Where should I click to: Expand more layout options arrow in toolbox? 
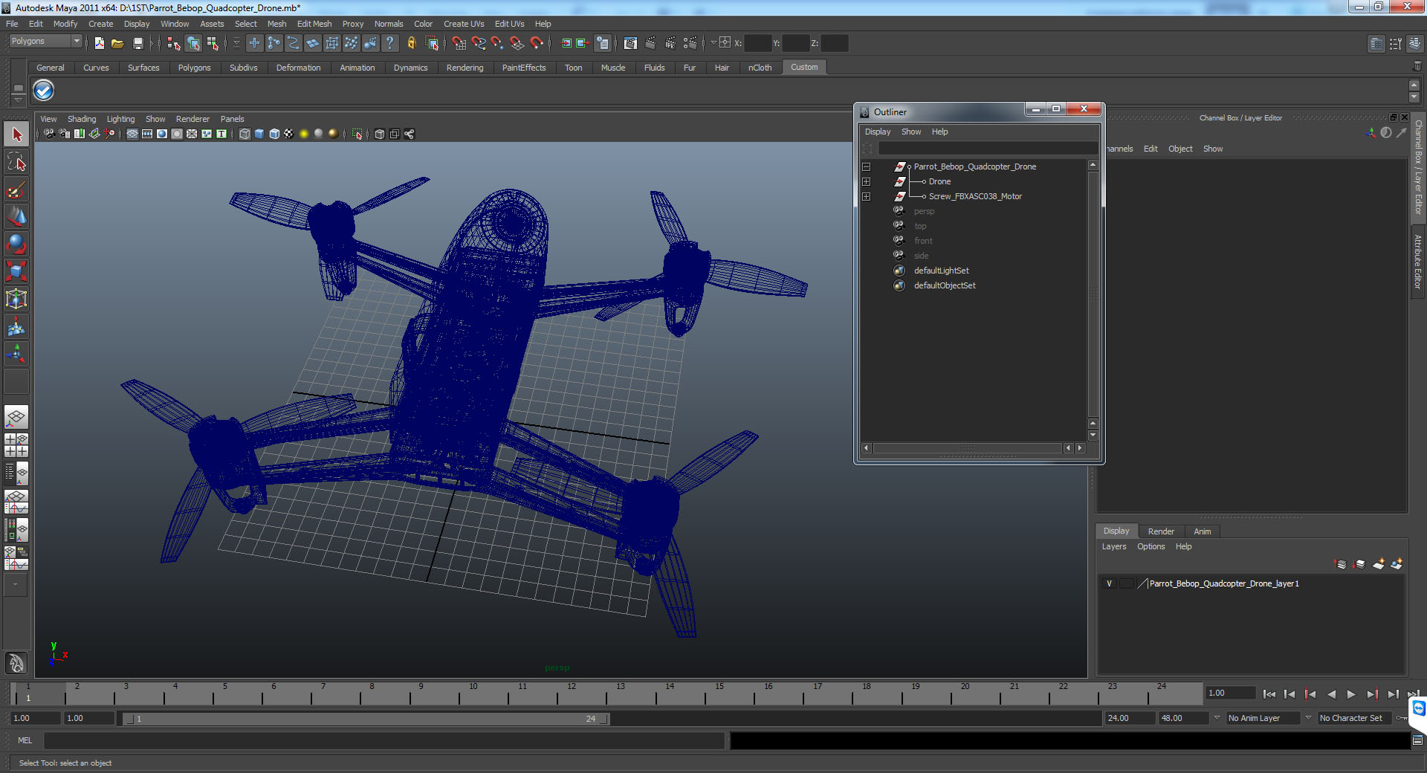pyautogui.click(x=16, y=585)
